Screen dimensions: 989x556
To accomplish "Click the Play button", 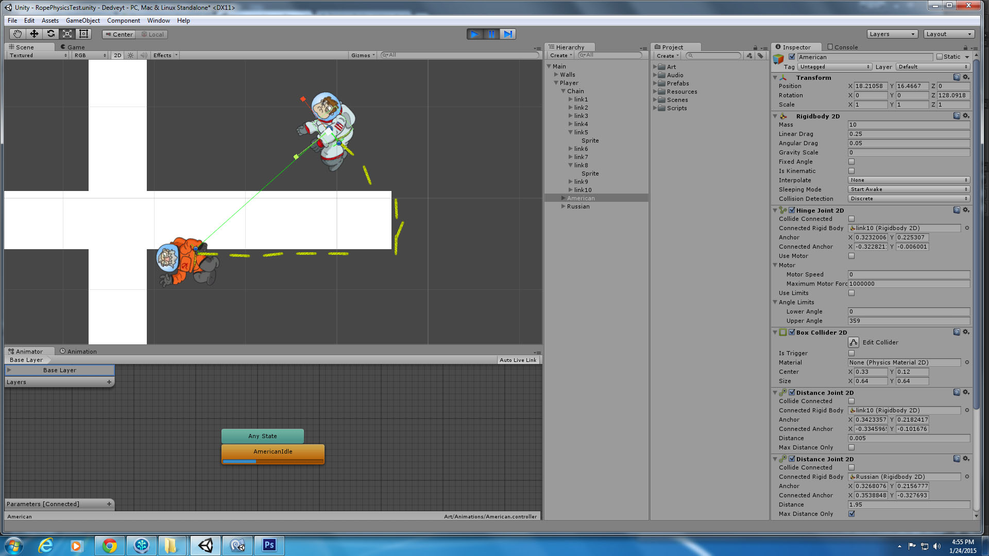I will point(475,34).
